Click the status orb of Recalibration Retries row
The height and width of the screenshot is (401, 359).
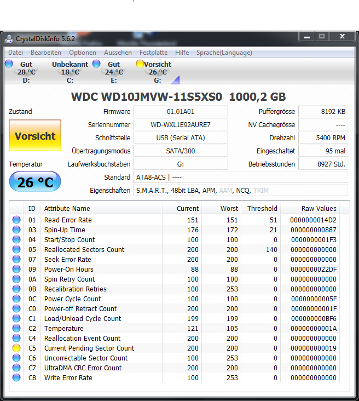point(16,289)
